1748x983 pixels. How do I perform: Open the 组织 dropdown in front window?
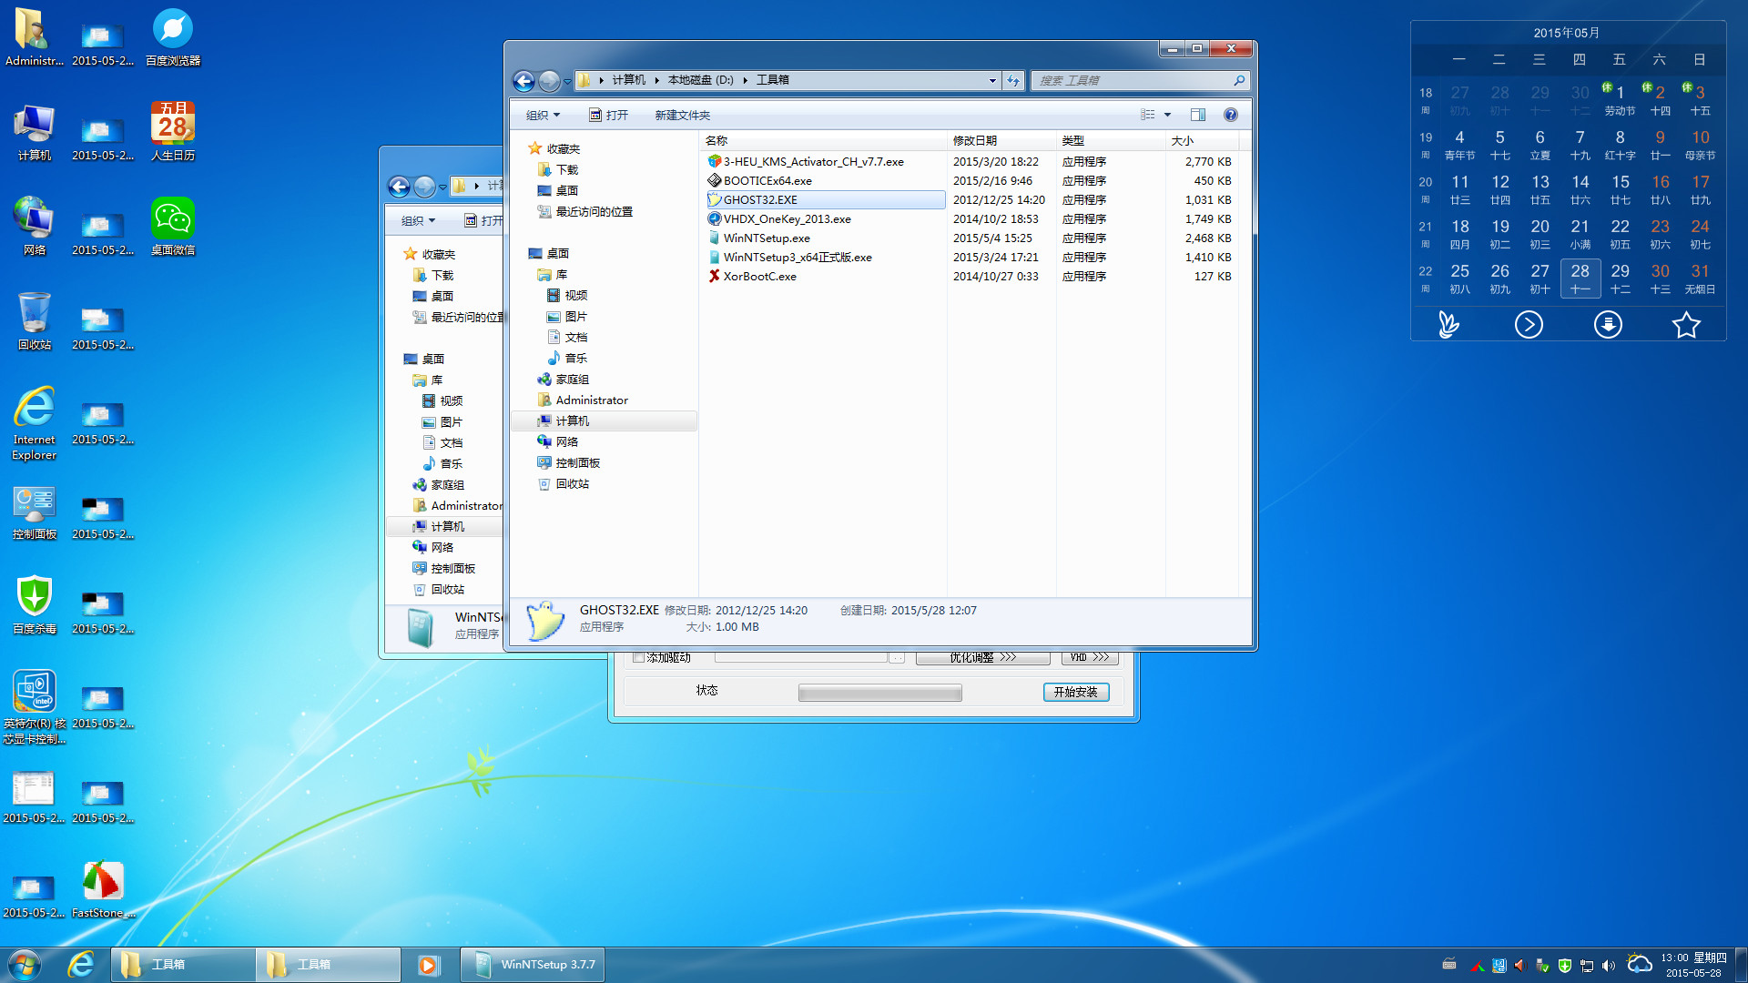tap(544, 115)
